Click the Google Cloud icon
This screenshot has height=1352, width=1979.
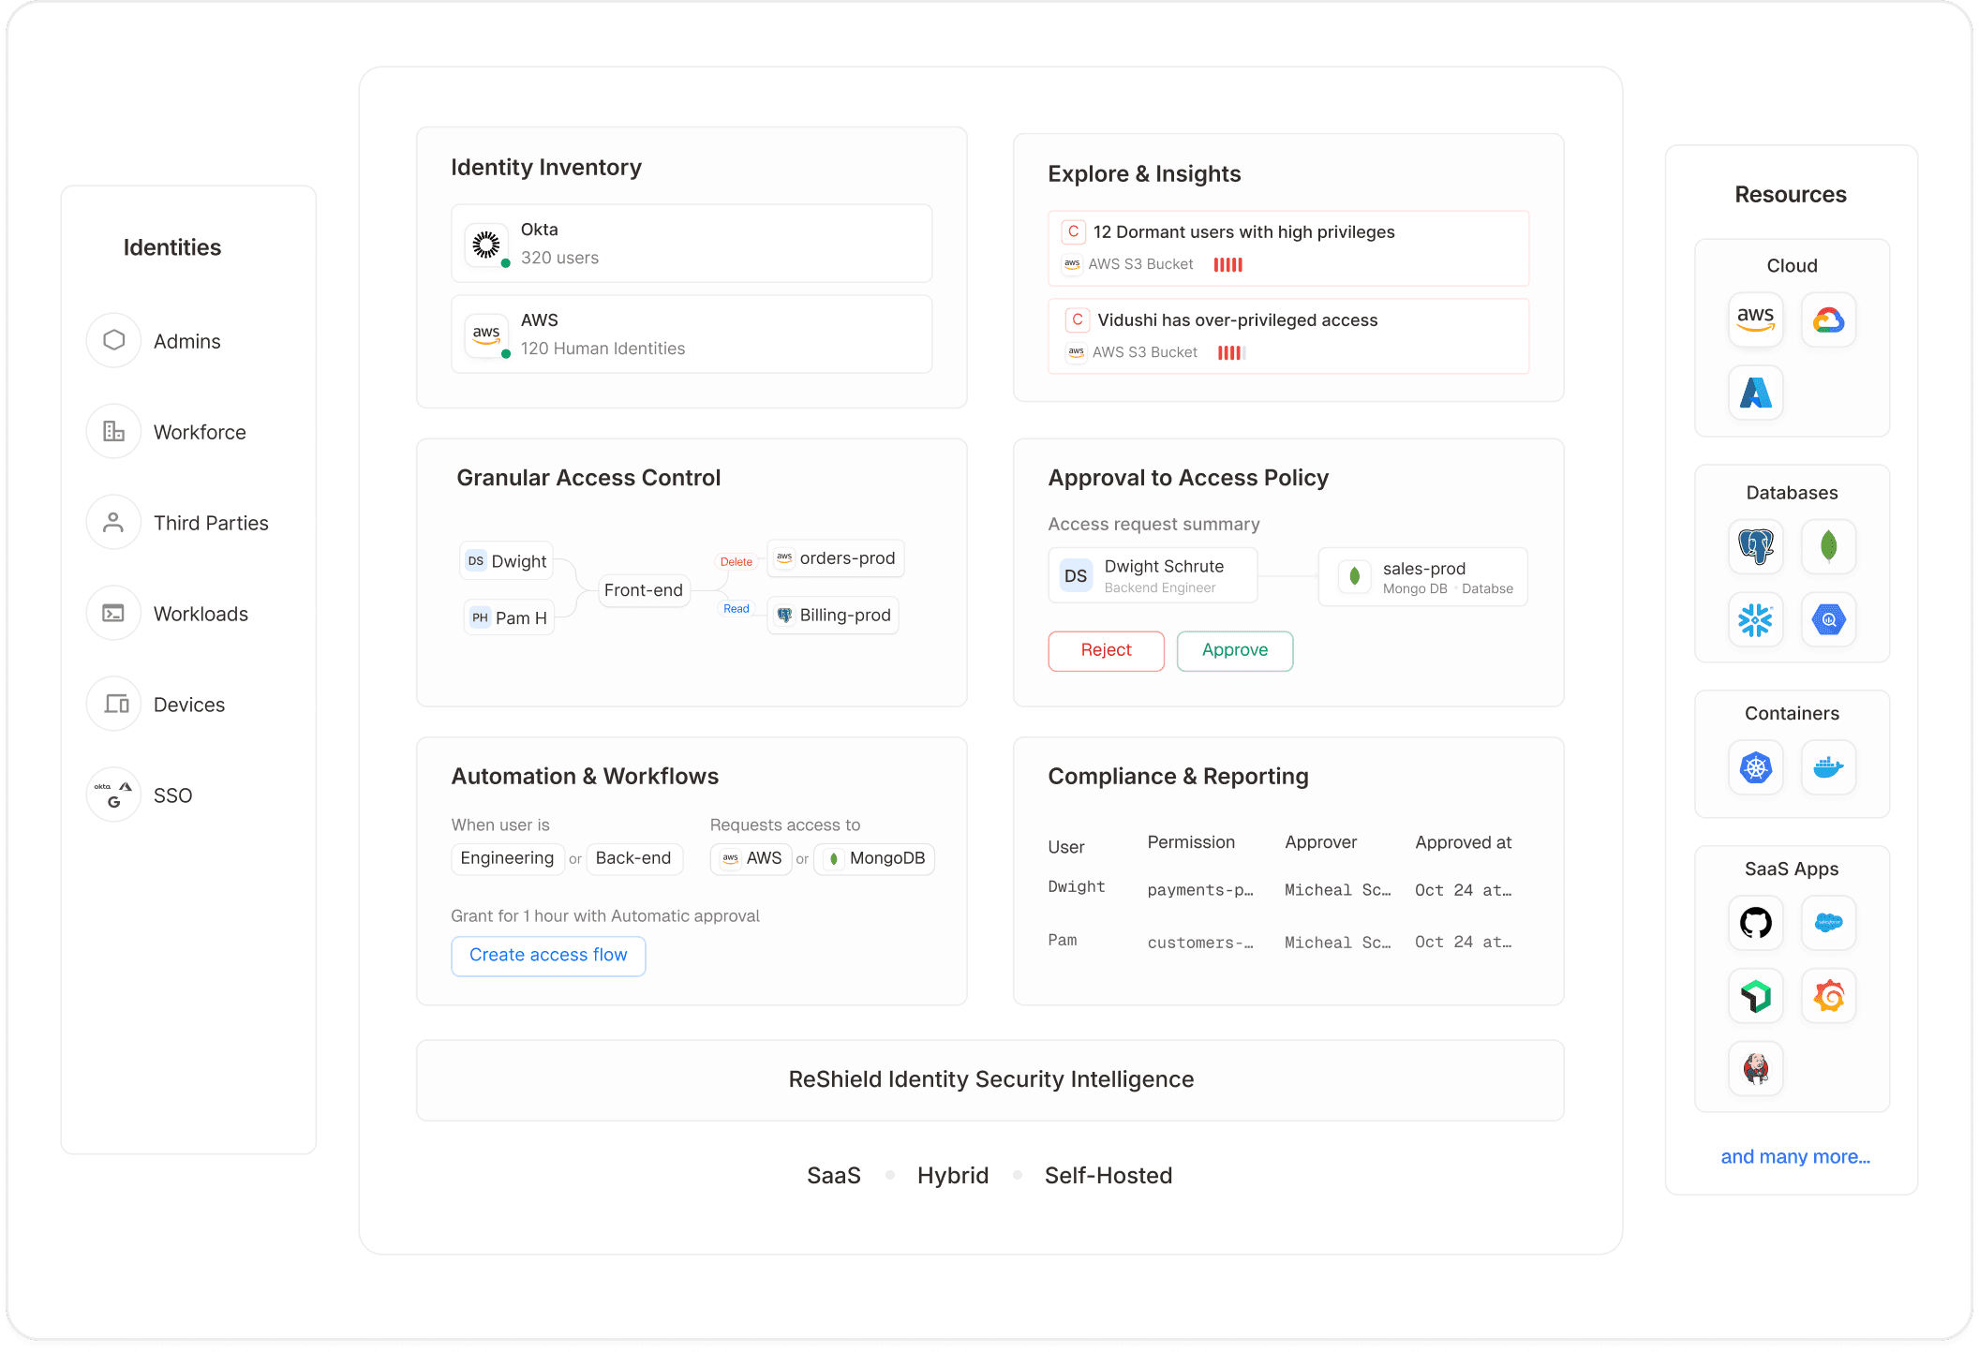[x=1828, y=319]
